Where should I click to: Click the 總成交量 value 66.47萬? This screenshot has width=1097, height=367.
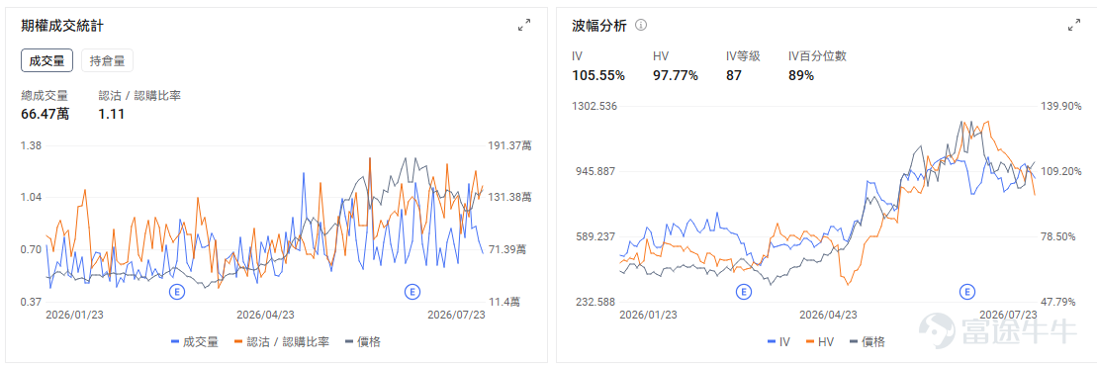tap(46, 114)
